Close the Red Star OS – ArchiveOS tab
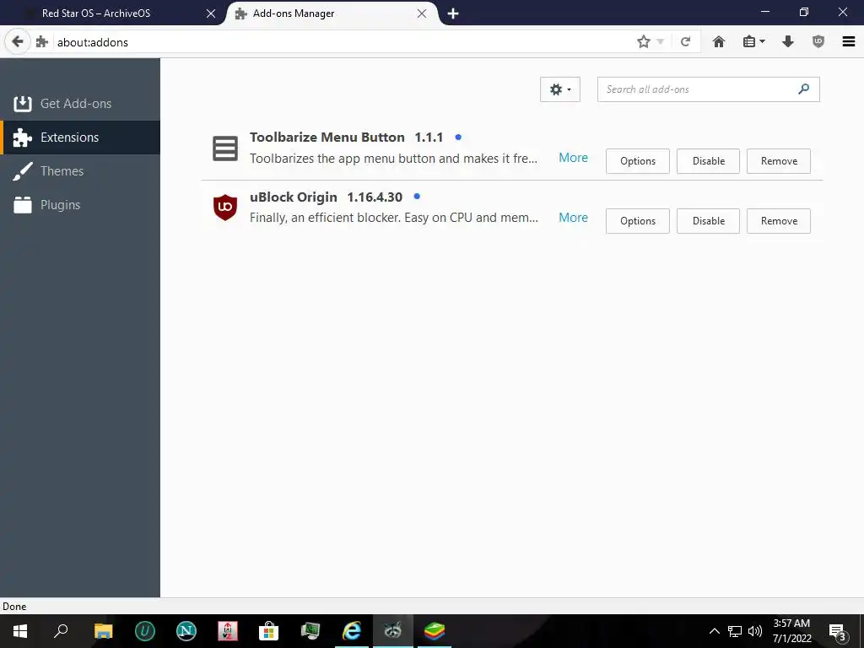 (210, 13)
